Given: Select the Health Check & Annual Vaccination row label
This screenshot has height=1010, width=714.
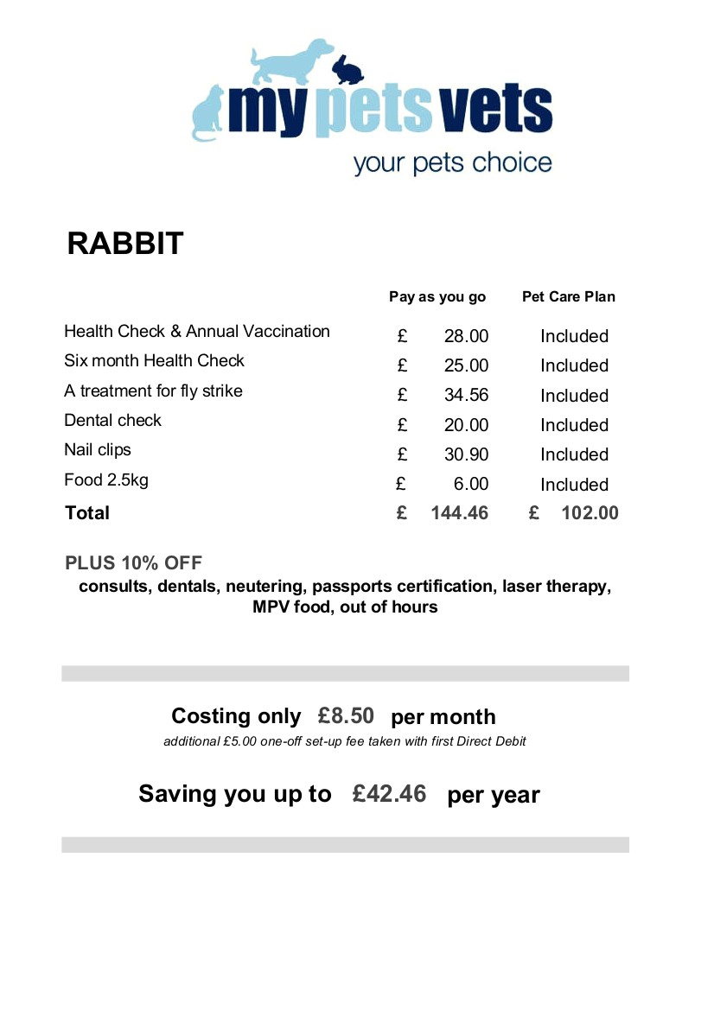Looking at the screenshot, I should (x=197, y=332).
